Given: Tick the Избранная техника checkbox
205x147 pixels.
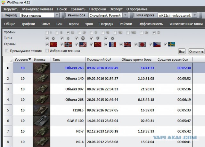Looking at the screenshot, I should pos(47,50).
